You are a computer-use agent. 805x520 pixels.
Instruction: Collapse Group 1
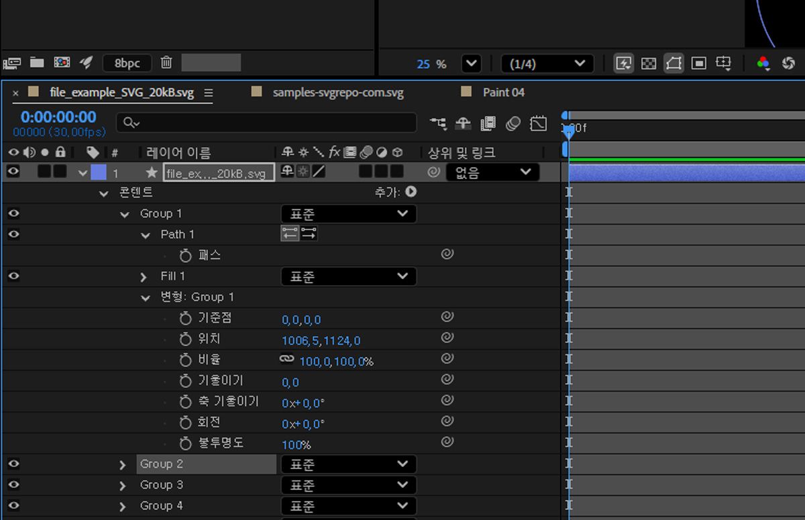coord(124,215)
